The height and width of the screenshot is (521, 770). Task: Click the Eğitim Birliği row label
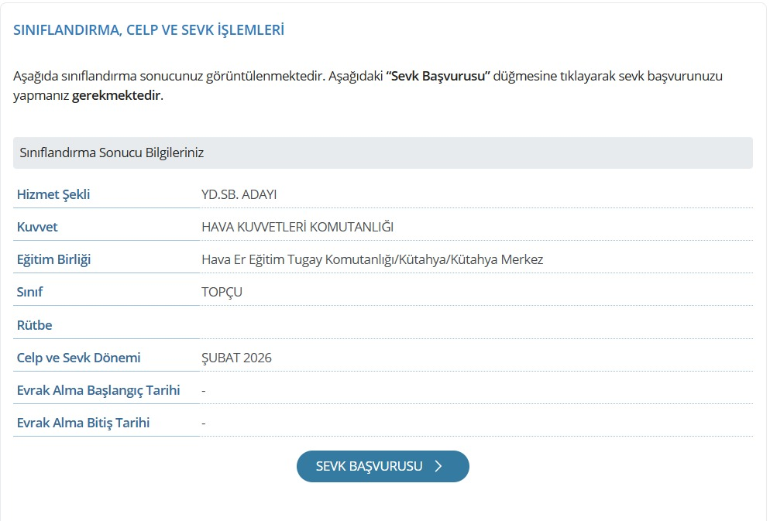tap(53, 259)
